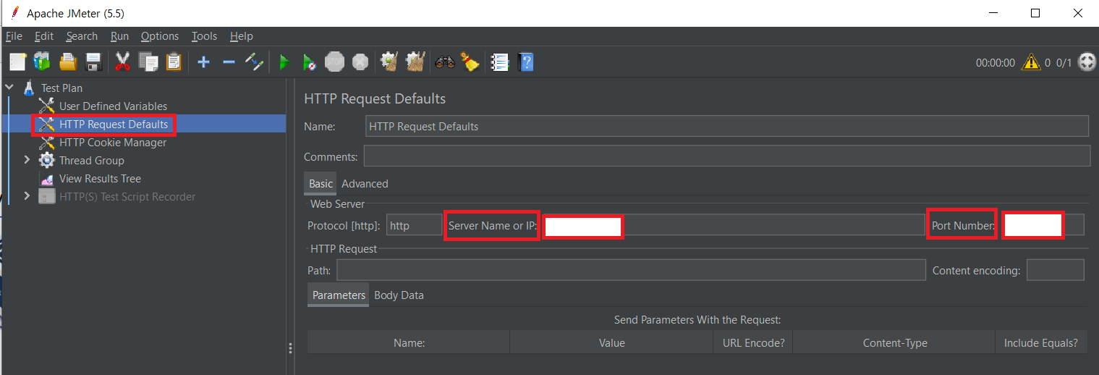Image resolution: width=1099 pixels, height=375 pixels.
Task: Click the remote threads icon at far right
Action: coord(1087,62)
